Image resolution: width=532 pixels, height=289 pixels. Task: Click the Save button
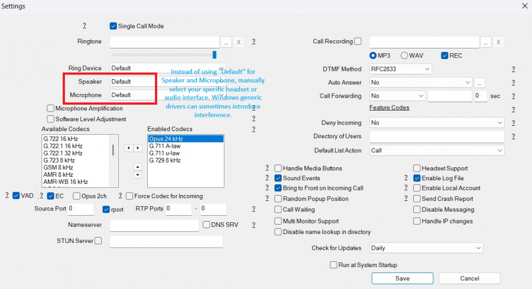coord(403,278)
